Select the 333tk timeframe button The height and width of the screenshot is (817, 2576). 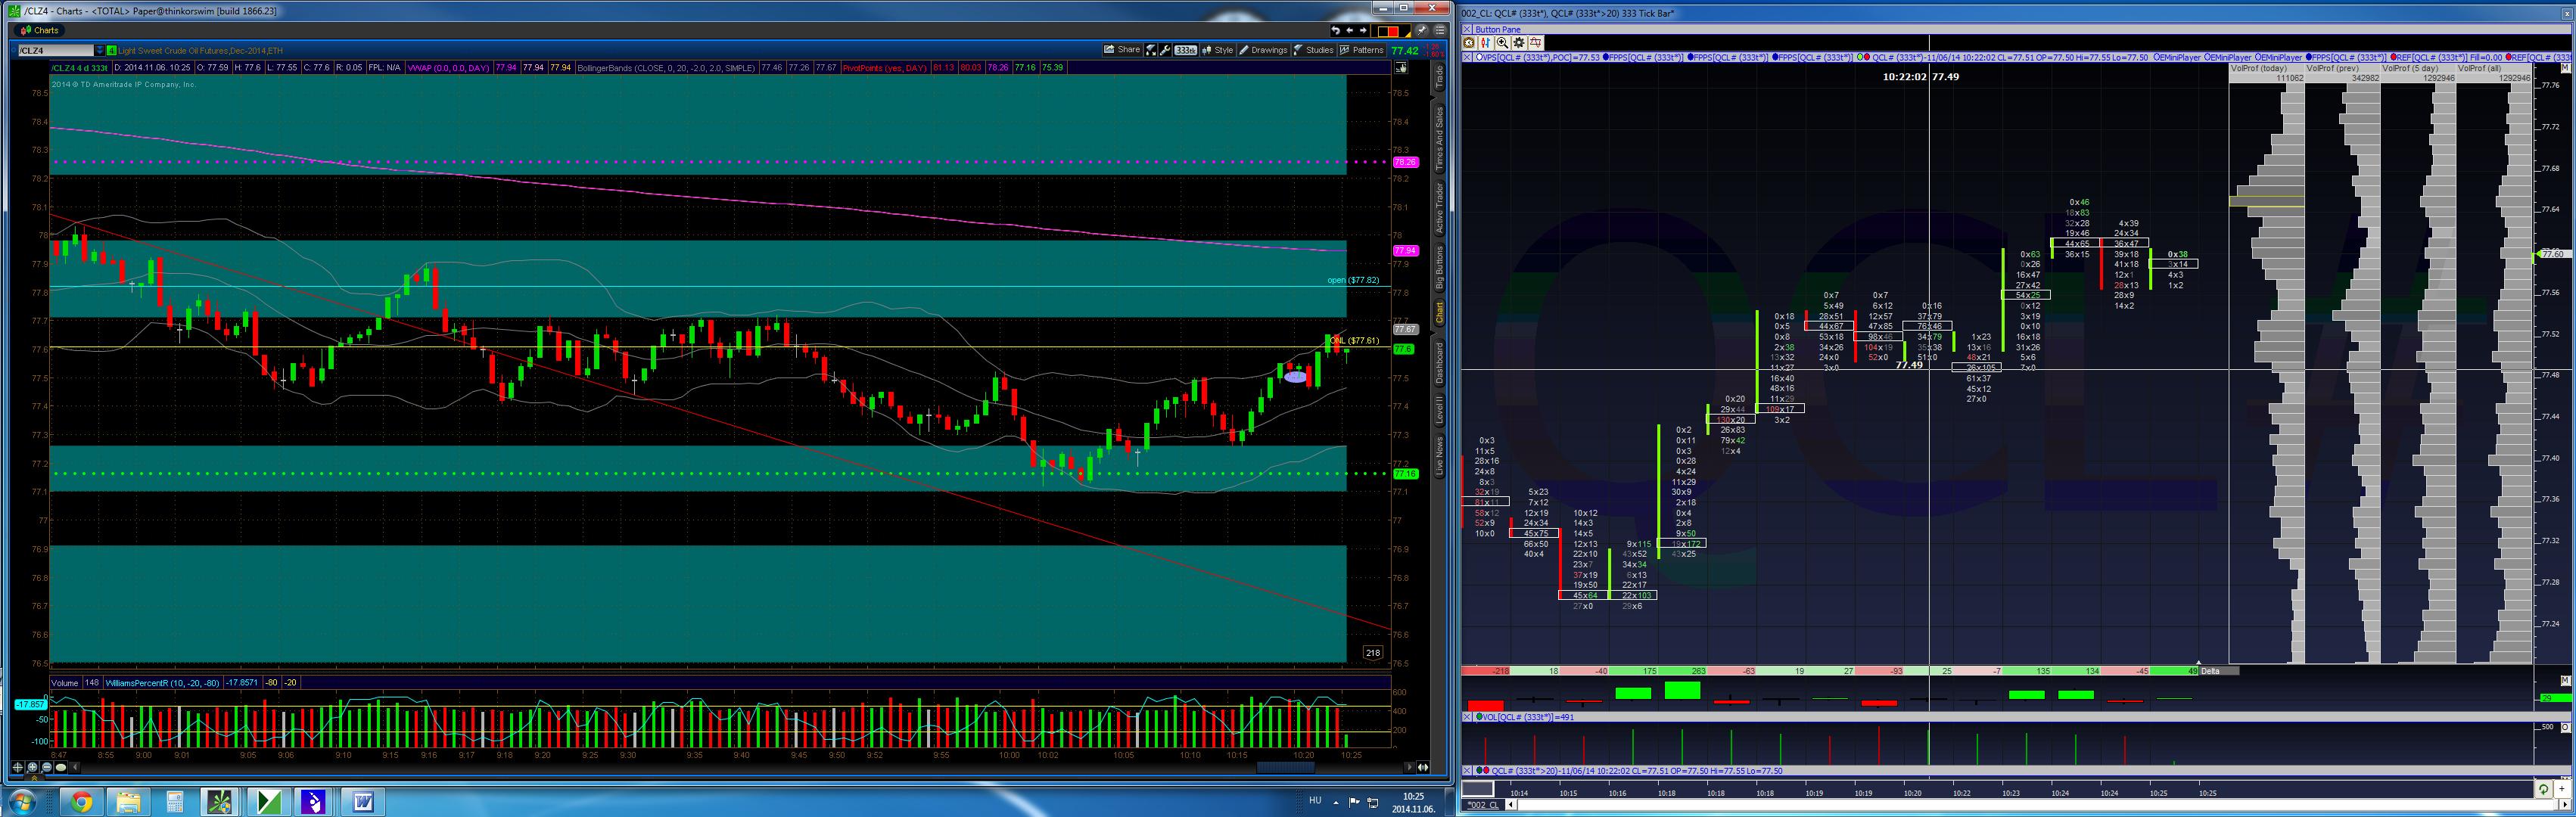pos(1186,50)
